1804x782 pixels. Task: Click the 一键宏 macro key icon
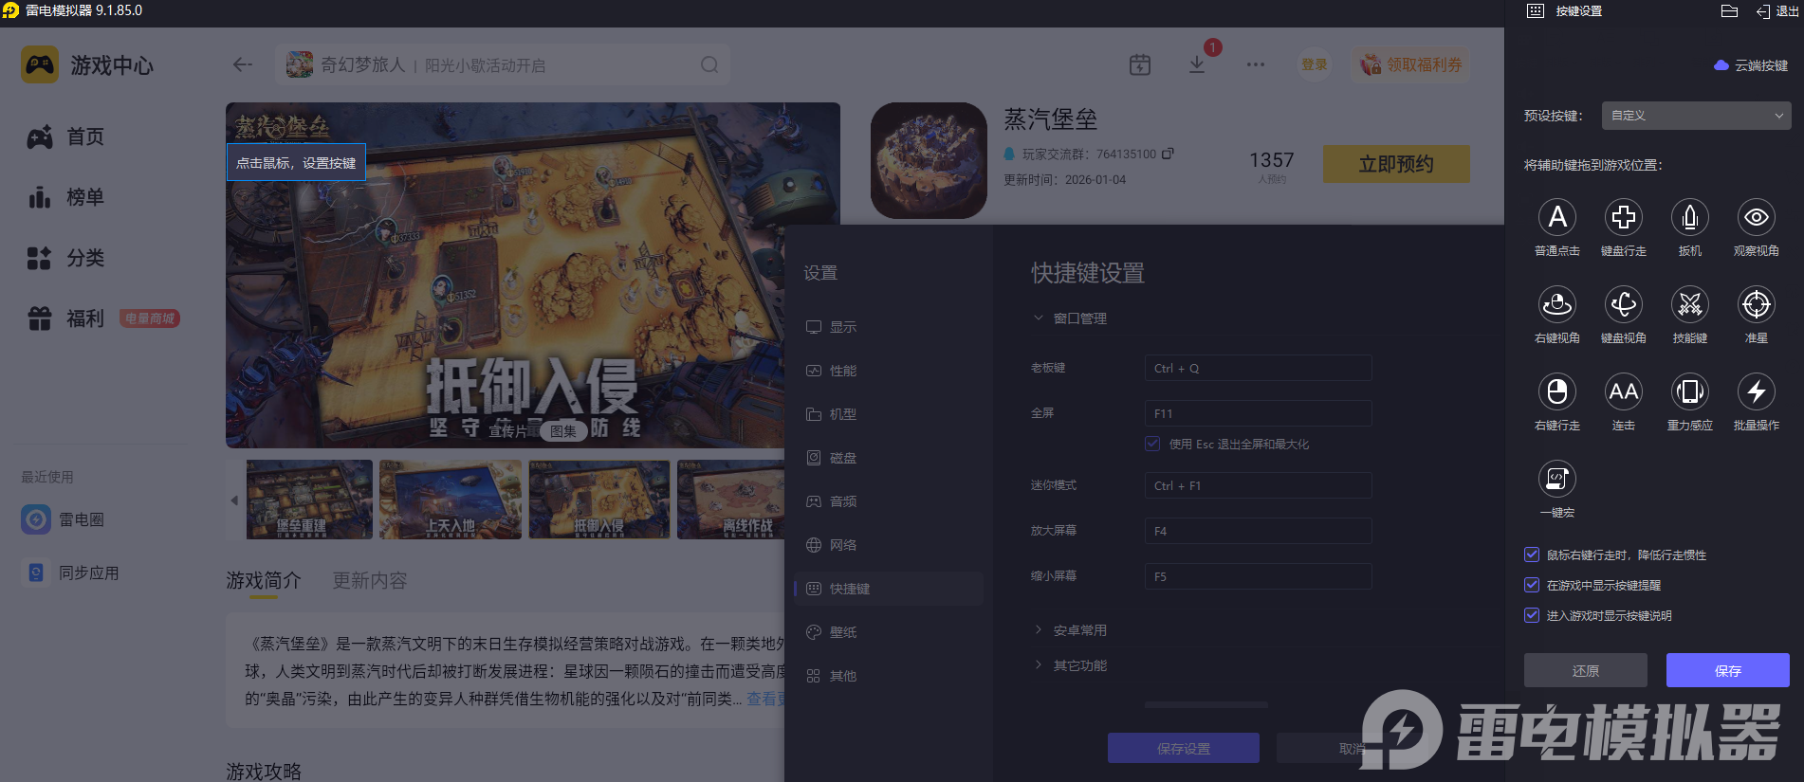[x=1556, y=479]
